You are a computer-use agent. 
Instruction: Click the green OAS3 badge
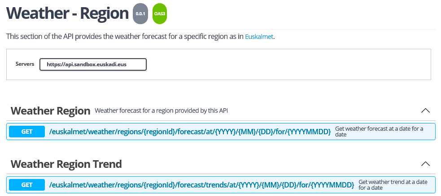(x=160, y=14)
